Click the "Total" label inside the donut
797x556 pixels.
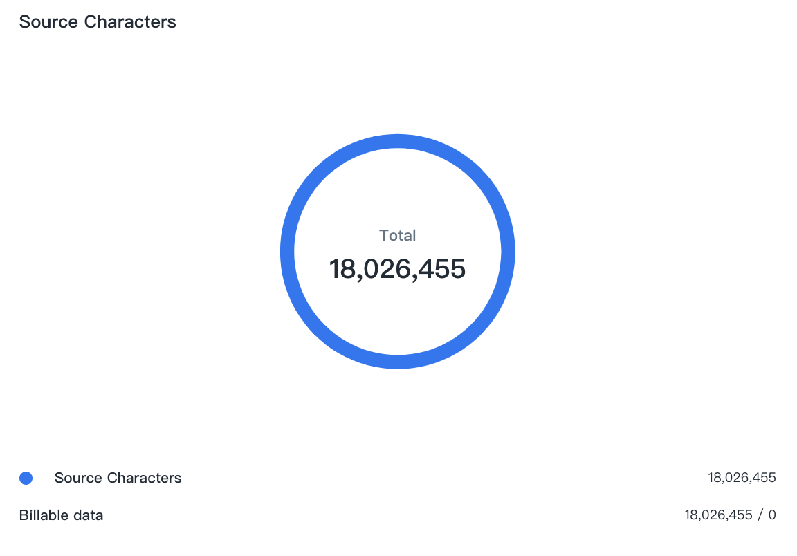tap(398, 235)
